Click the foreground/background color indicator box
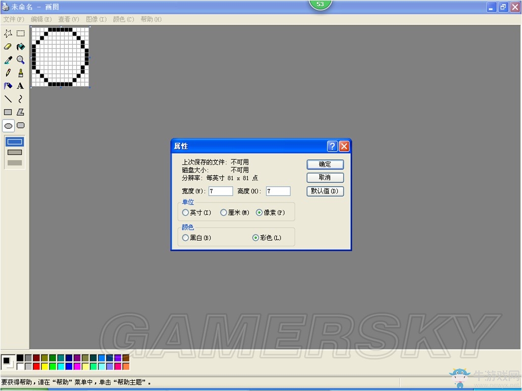The height and width of the screenshot is (391, 522). click(x=8, y=362)
